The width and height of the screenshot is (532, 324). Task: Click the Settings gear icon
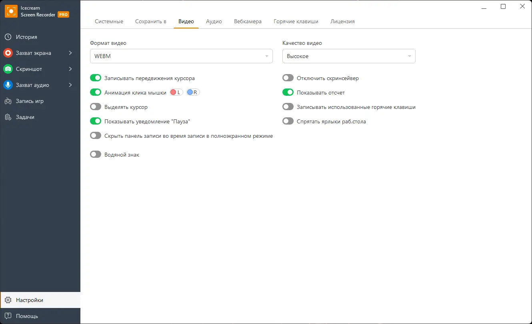coord(8,300)
